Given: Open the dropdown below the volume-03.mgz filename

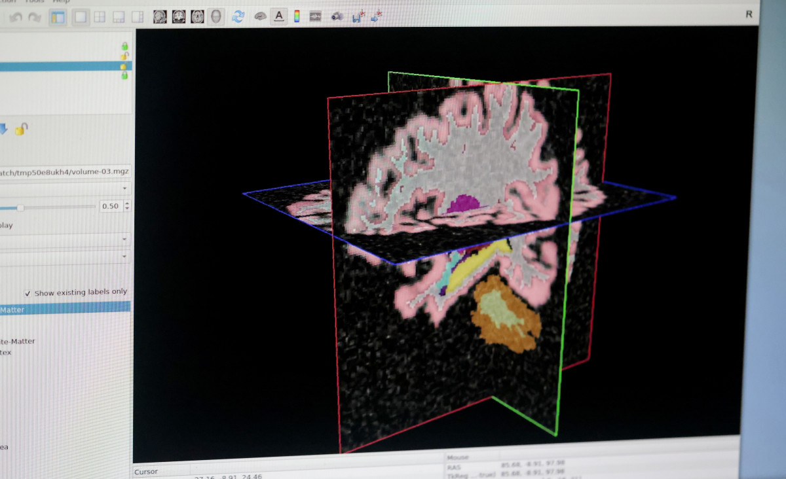Looking at the screenshot, I should 65,189.
